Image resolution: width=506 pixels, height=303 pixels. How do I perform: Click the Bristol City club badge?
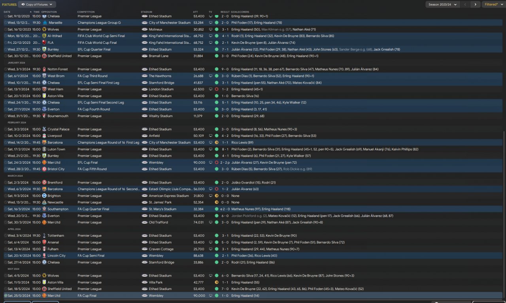pos(44,169)
